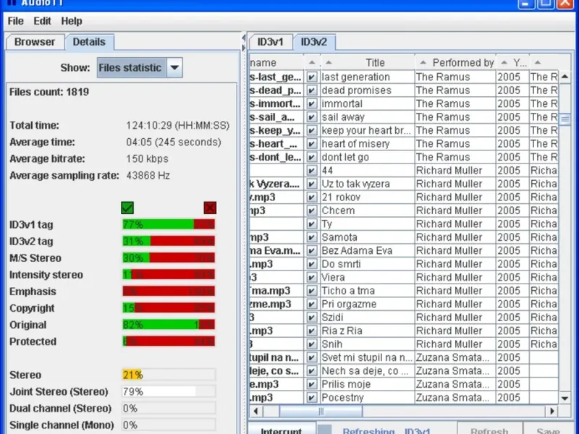
Task: Select the title cell 'Pri orgazme'
Action: (x=368, y=304)
